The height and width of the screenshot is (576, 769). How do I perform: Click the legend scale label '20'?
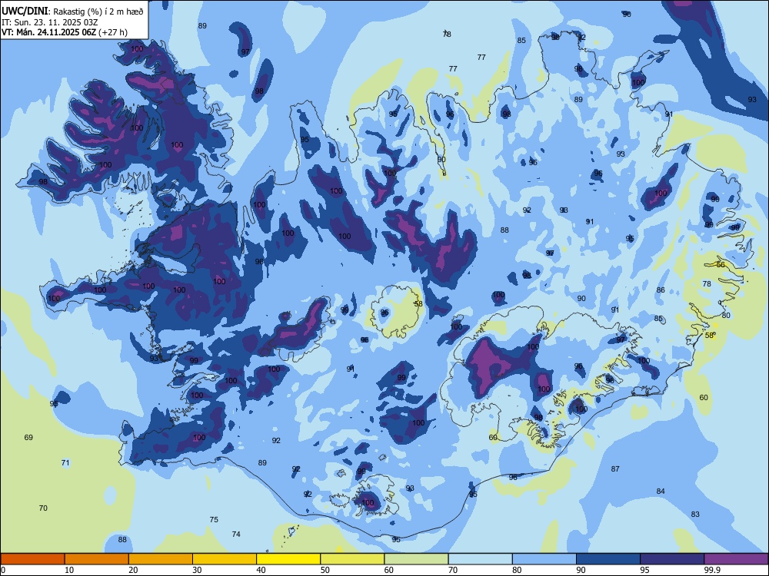pos(133,570)
